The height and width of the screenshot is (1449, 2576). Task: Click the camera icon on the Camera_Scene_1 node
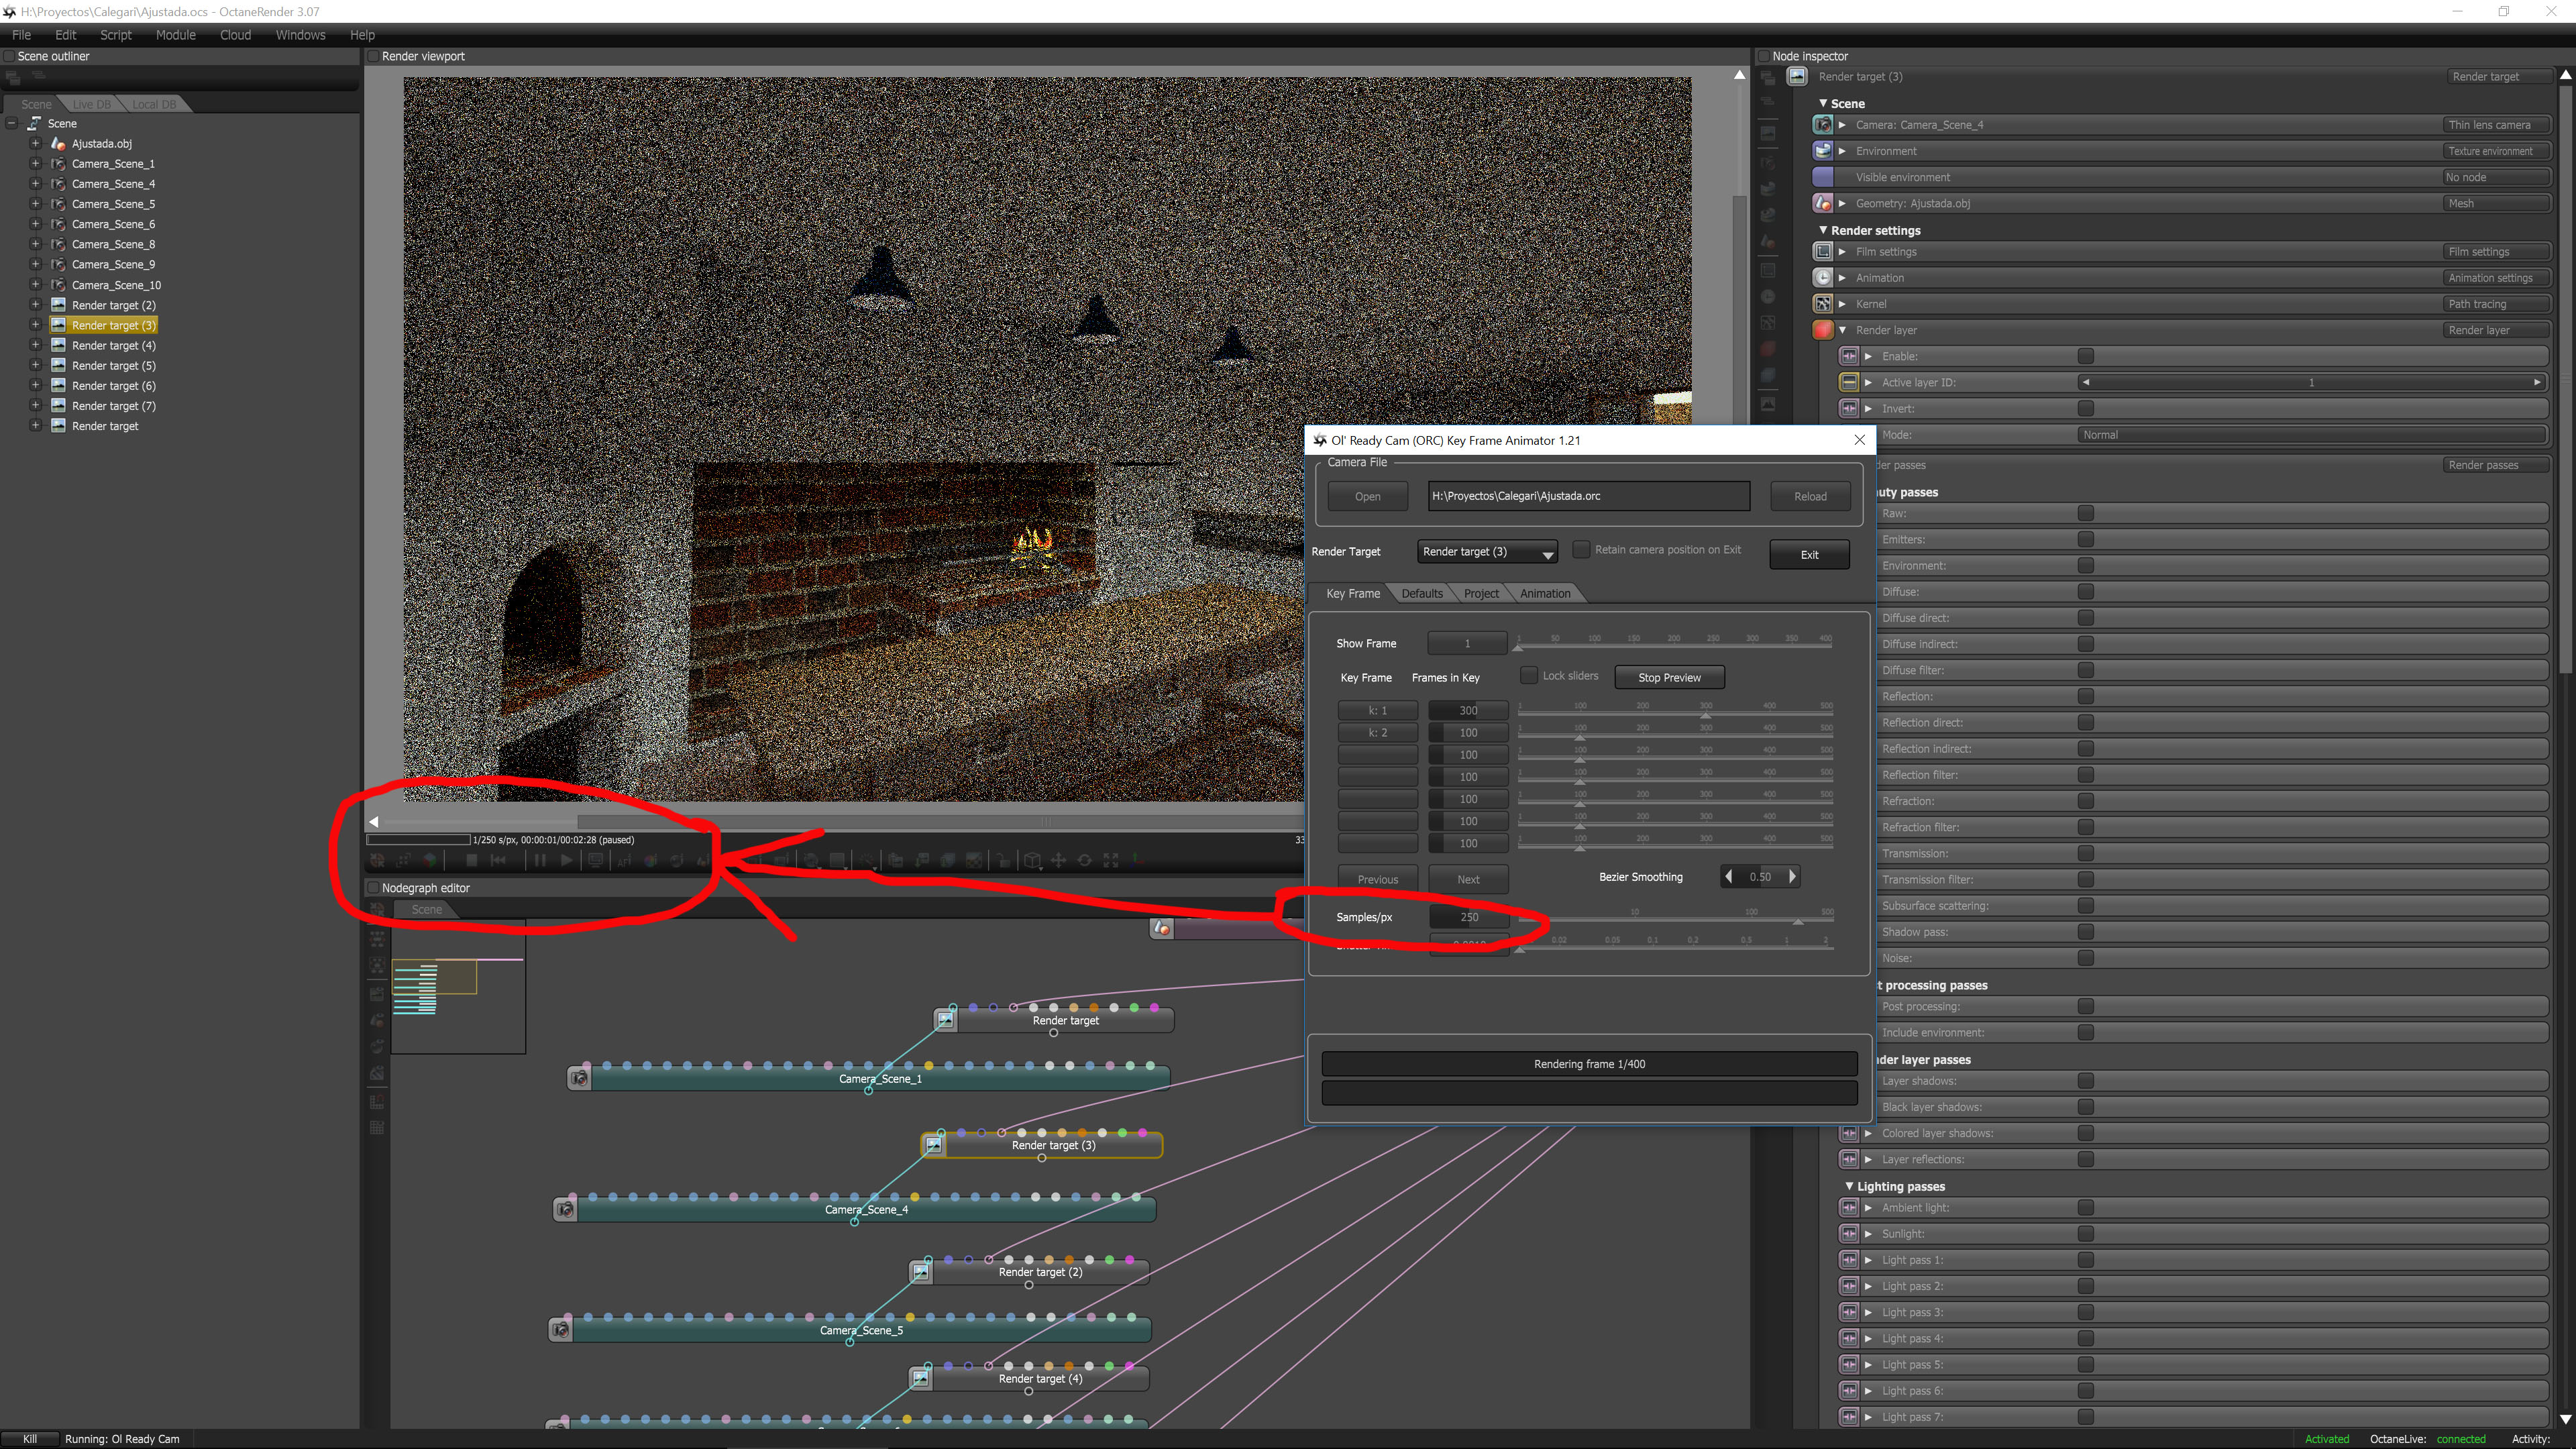(x=579, y=1079)
